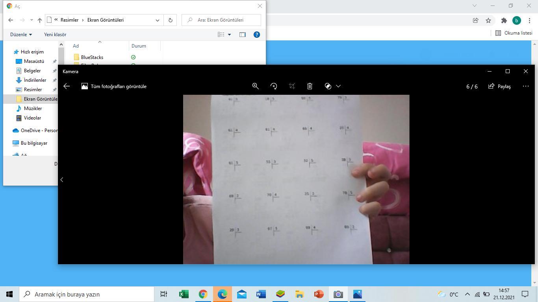Image resolution: width=538 pixels, height=302 pixels.
Task: Open File Explorer from the taskbar
Action: point(299,294)
